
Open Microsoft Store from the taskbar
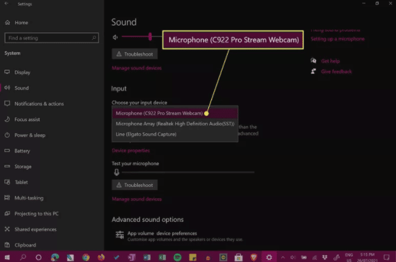pyautogui.click(x=238, y=257)
